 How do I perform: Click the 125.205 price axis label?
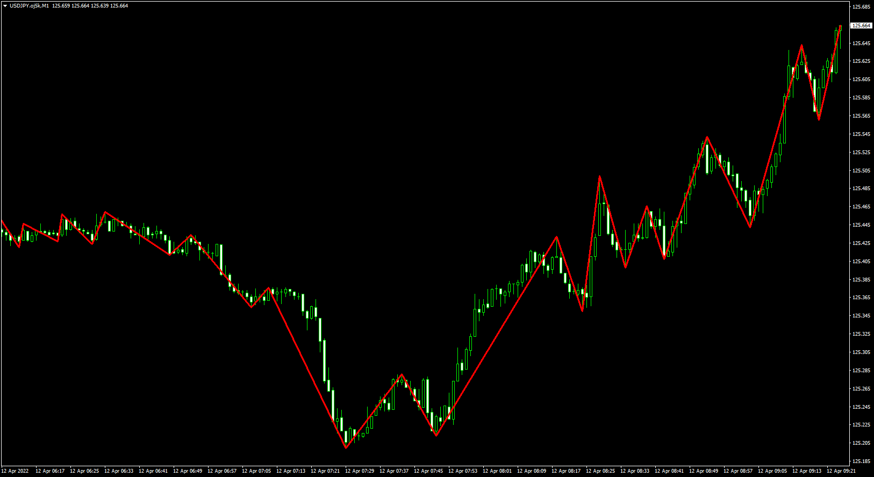(x=862, y=443)
